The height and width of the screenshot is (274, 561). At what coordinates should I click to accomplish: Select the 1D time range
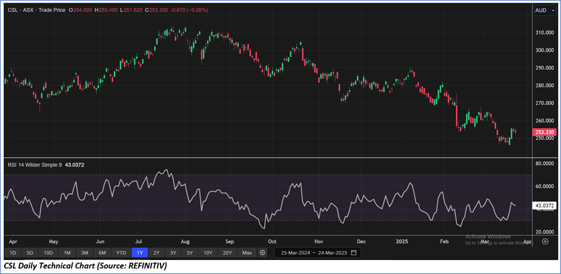(13, 252)
